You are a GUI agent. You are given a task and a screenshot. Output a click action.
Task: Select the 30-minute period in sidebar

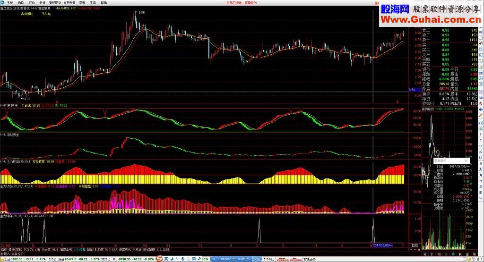click(481, 152)
